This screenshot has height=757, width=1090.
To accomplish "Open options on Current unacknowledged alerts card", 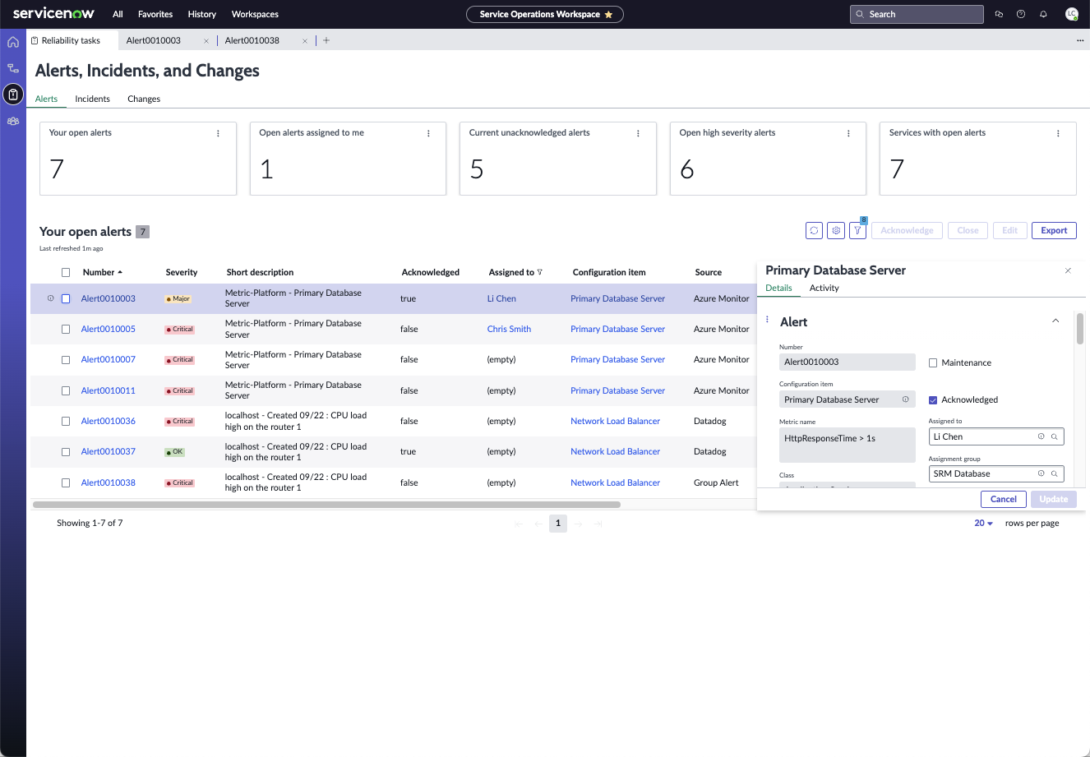I will click(638, 133).
